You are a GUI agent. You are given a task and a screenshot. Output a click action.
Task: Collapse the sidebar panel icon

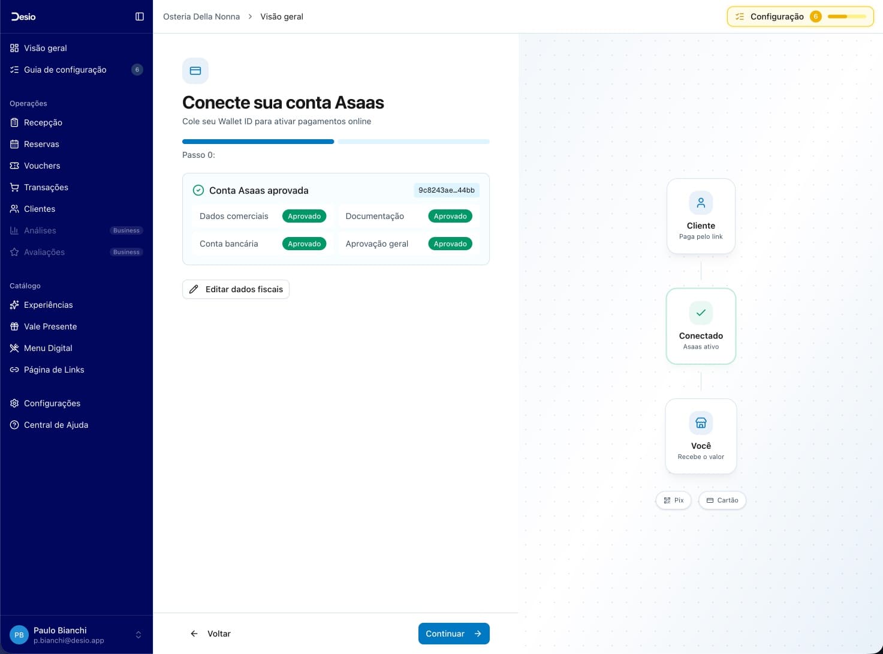point(140,17)
